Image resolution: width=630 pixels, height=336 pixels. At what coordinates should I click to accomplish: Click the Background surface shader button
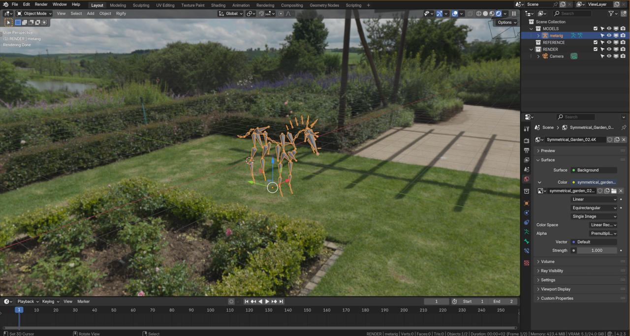click(x=594, y=170)
